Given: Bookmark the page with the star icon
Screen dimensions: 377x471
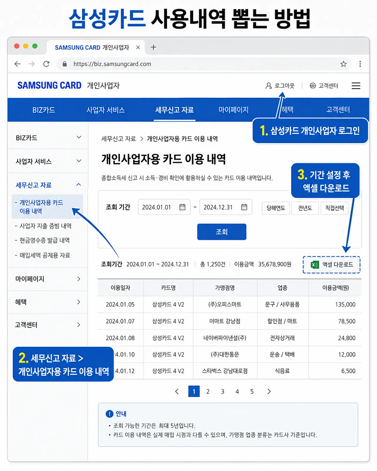Looking at the screenshot, I should click(x=343, y=64).
